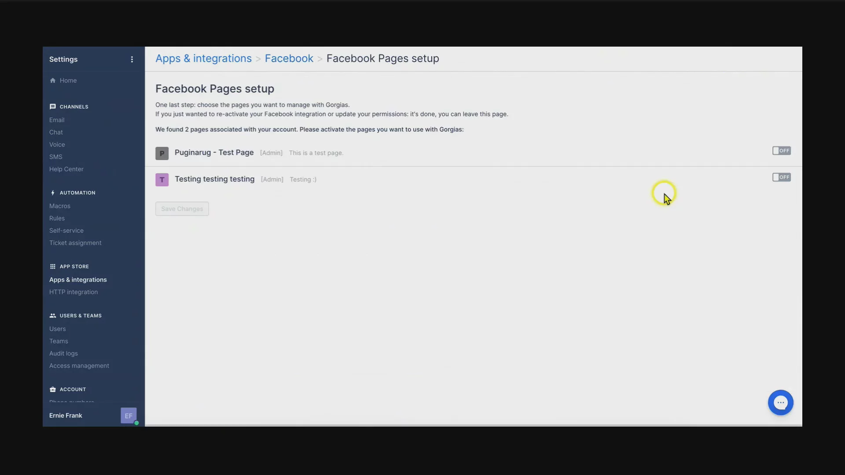Select Apps & integrations in sidebar
Viewport: 845px width, 475px height.
pyautogui.click(x=78, y=280)
